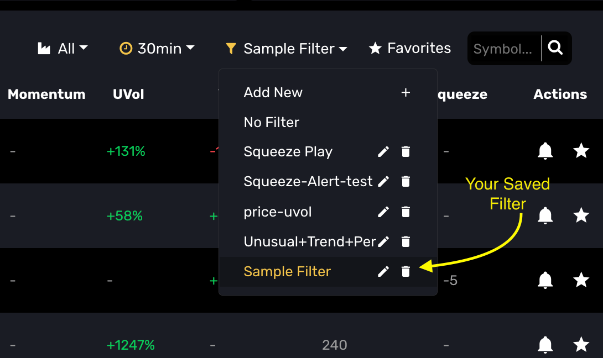603x358 pixels.
Task: Choose the Squeeze Play filter entry
Action: point(288,152)
